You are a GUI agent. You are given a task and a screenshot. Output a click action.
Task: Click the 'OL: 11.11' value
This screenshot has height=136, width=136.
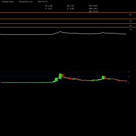(94, 11)
